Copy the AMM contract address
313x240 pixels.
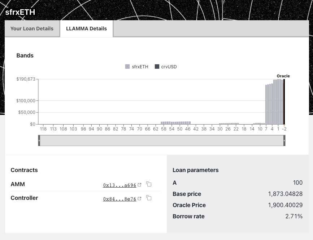pyautogui.click(x=149, y=184)
